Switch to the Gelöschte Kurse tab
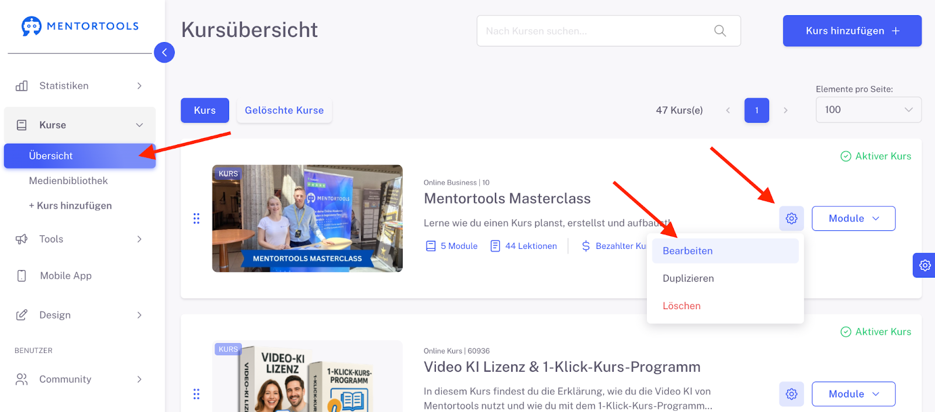Screen dimensions: 935x412 click(x=284, y=110)
